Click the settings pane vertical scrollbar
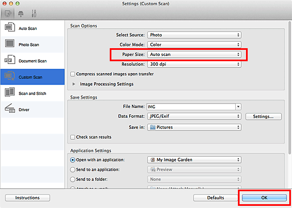 290,88
